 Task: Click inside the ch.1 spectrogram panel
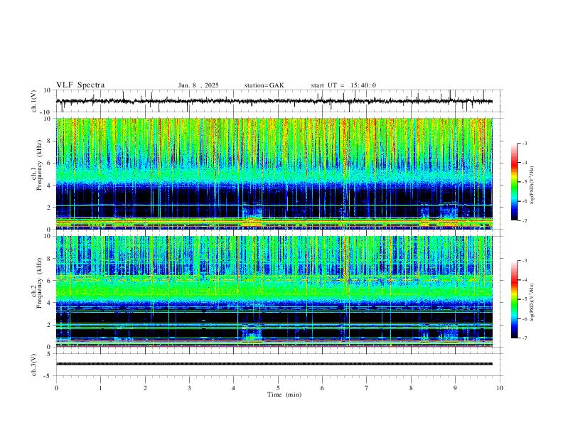pos(274,173)
